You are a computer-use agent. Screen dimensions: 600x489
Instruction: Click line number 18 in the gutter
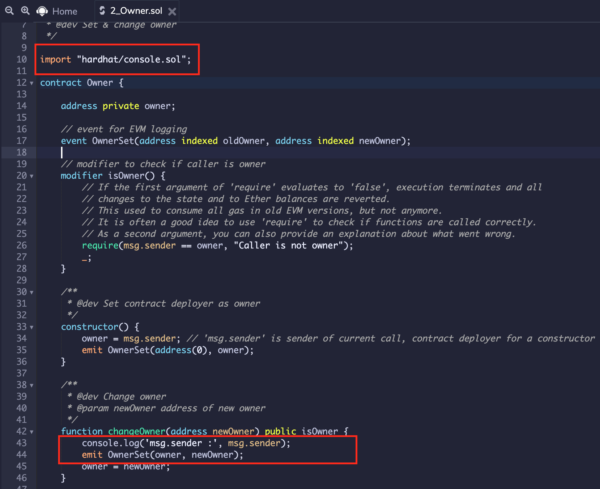point(22,152)
